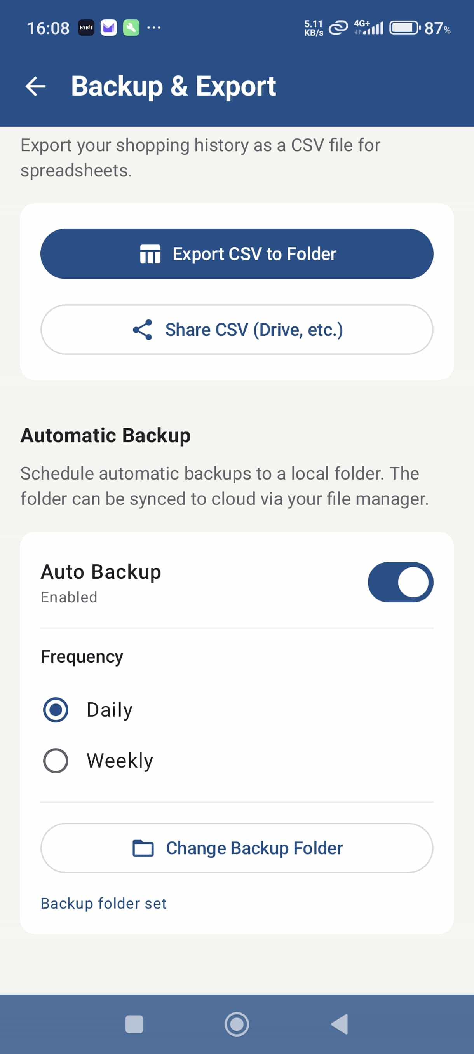Select the Daily backup frequency

point(56,710)
